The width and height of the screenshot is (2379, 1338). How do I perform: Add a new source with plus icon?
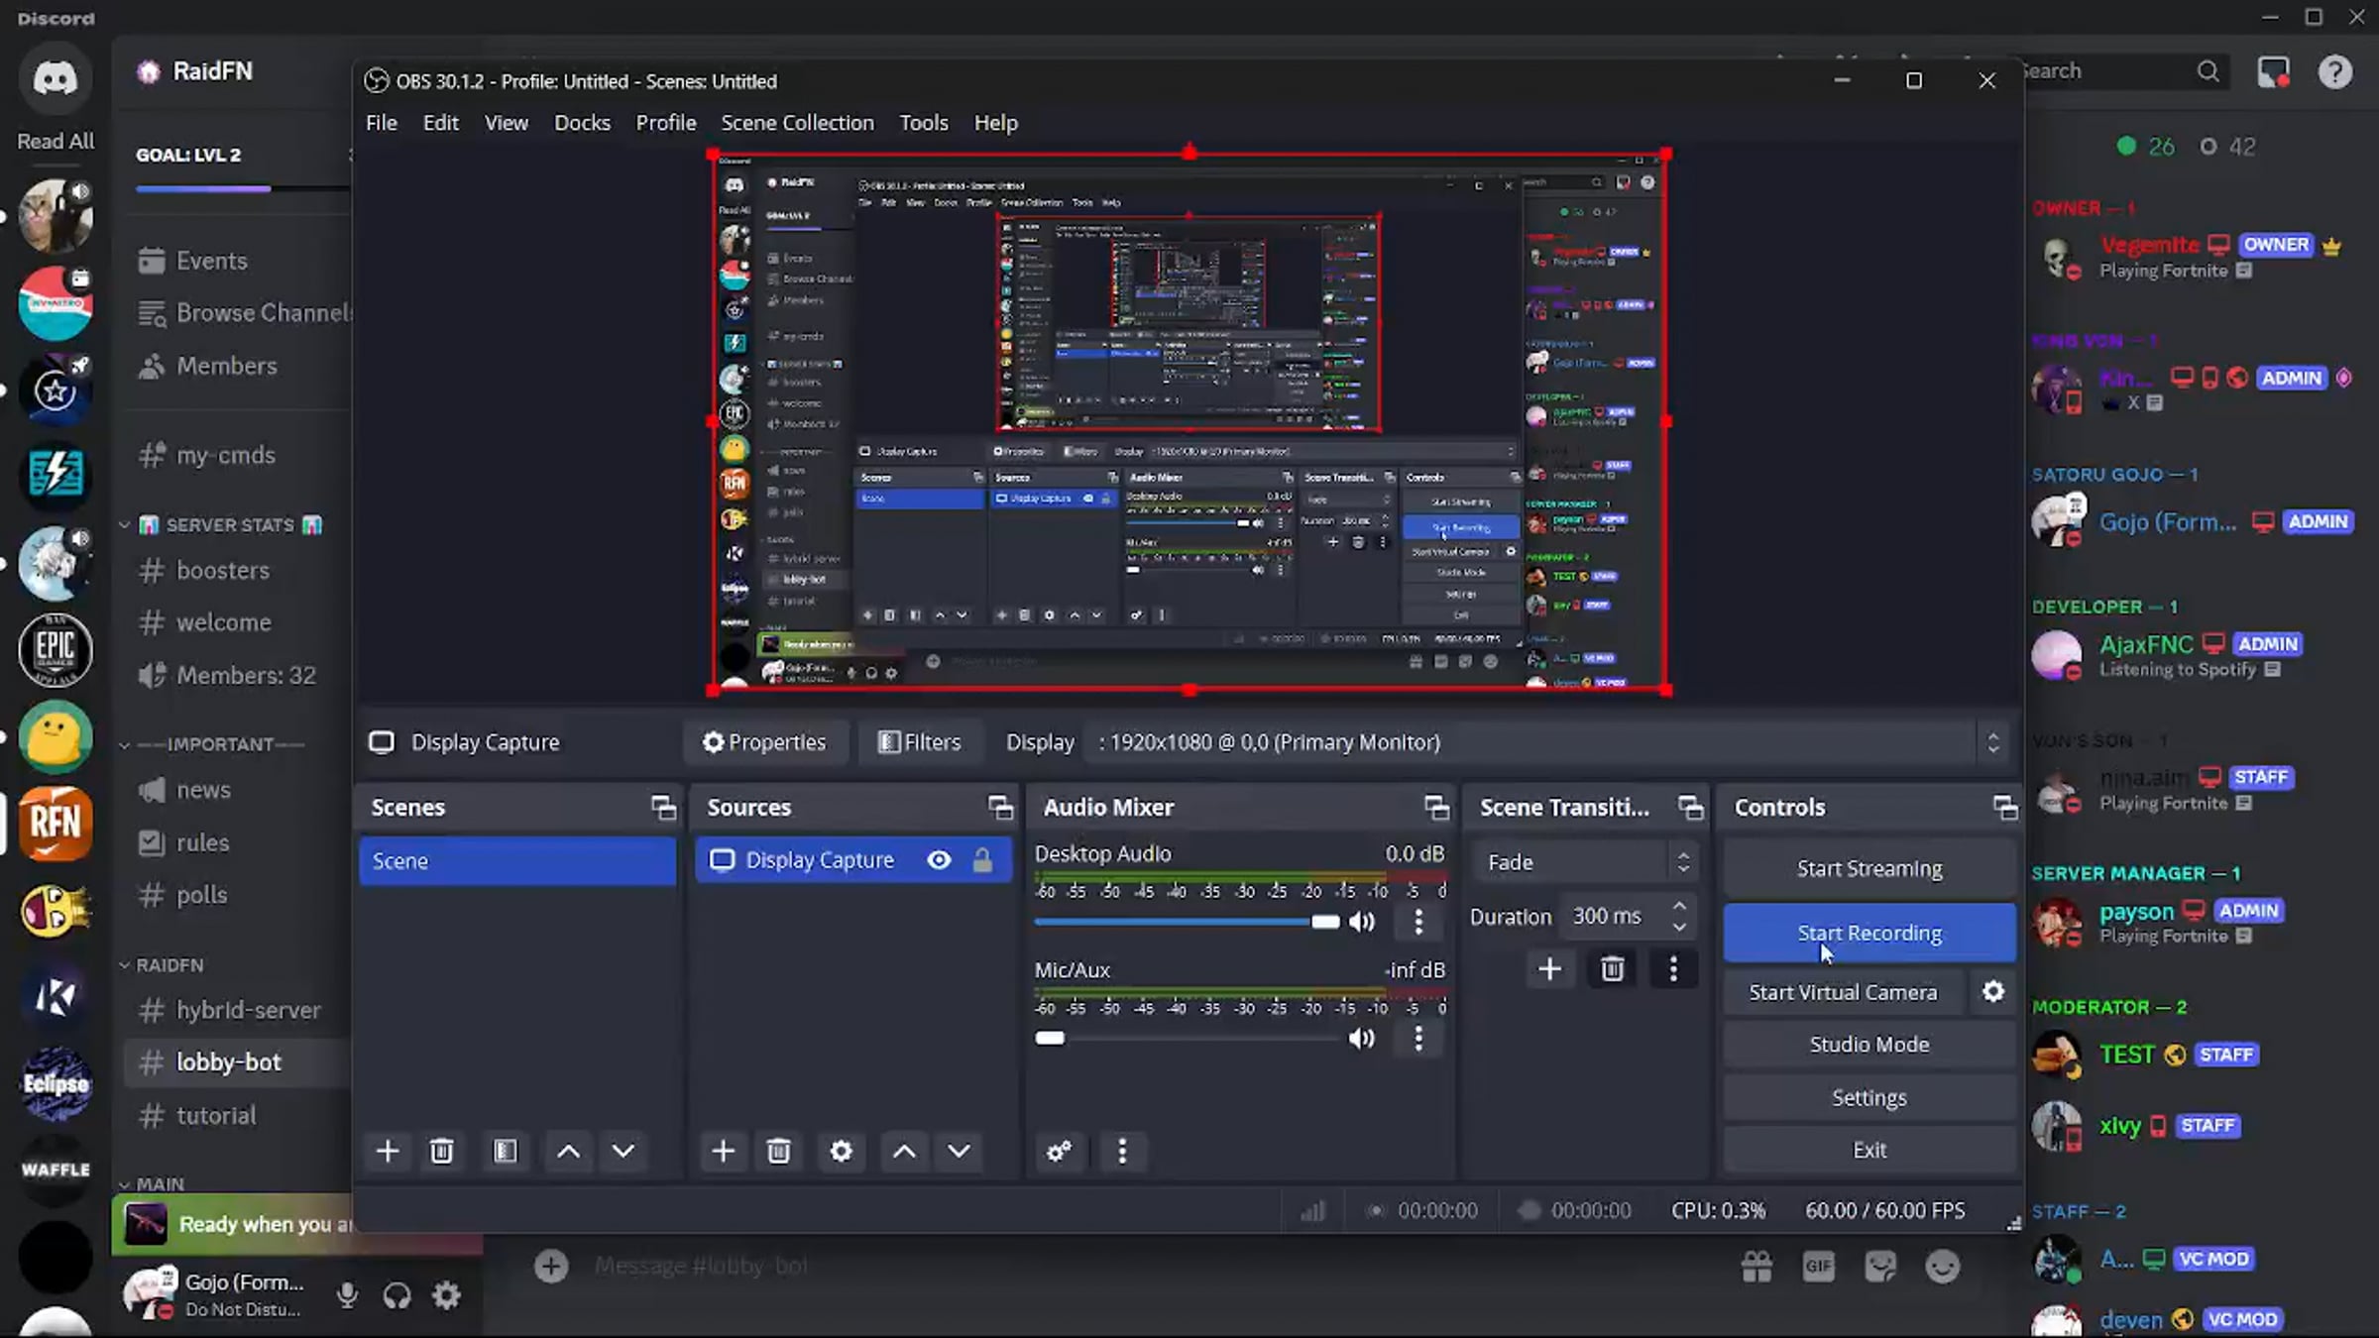point(723,1151)
